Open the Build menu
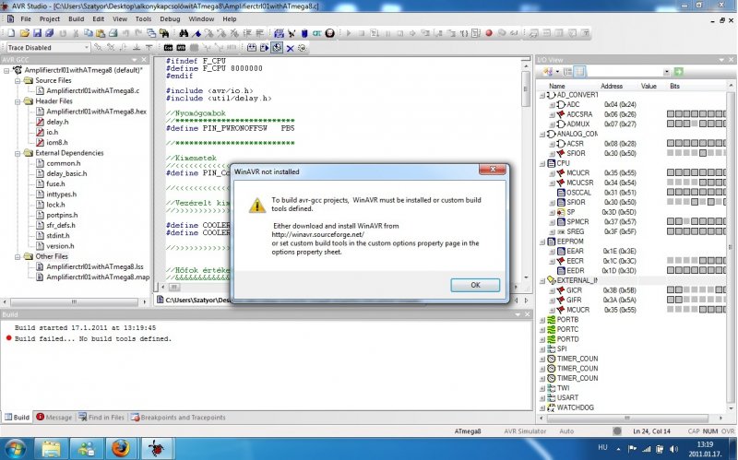 click(x=77, y=18)
